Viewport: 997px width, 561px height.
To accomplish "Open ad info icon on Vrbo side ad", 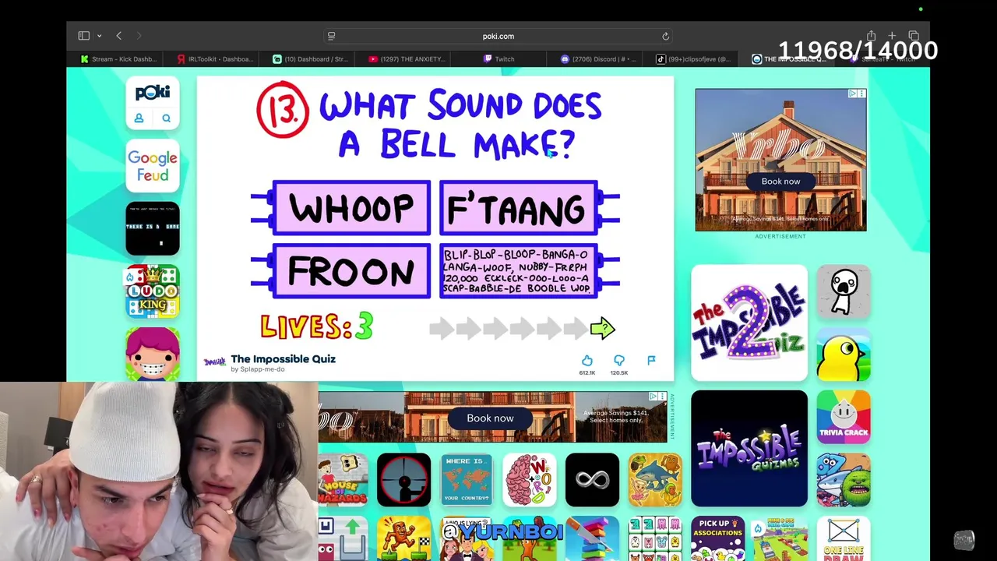I will [x=853, y=93].
